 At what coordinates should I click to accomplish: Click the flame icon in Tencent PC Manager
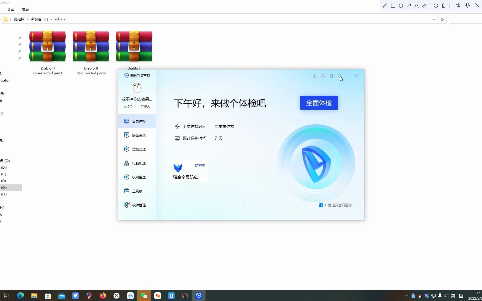point(315,76)
